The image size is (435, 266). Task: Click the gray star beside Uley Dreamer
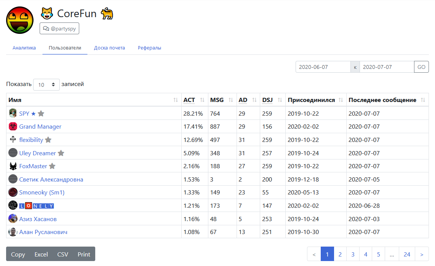pos(61,153)
